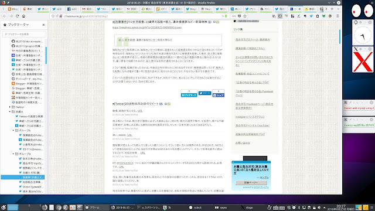
Task: Bookmark this page with the star
Action: click(x=245, y=16)
